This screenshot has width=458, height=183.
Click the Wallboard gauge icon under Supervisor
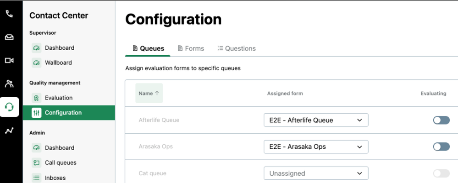tap(37, 63)
